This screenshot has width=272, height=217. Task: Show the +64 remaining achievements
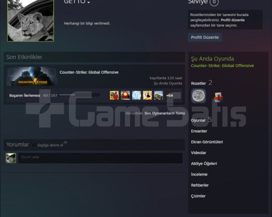169,96
